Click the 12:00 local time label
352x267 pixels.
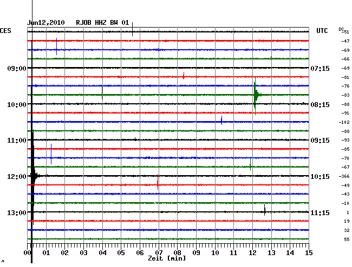17,177
